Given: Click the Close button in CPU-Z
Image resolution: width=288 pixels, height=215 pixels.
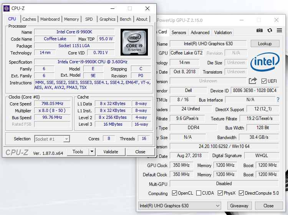Looking at the screenshot, I should tap(140, 152).
